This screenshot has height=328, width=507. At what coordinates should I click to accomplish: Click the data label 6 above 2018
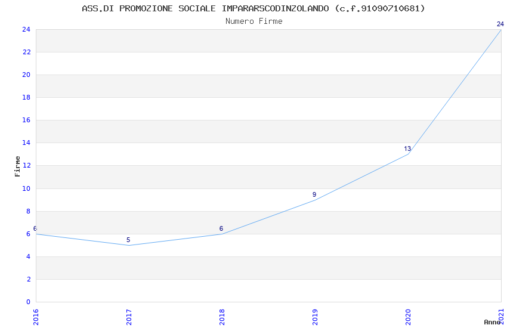pos(221,228)
